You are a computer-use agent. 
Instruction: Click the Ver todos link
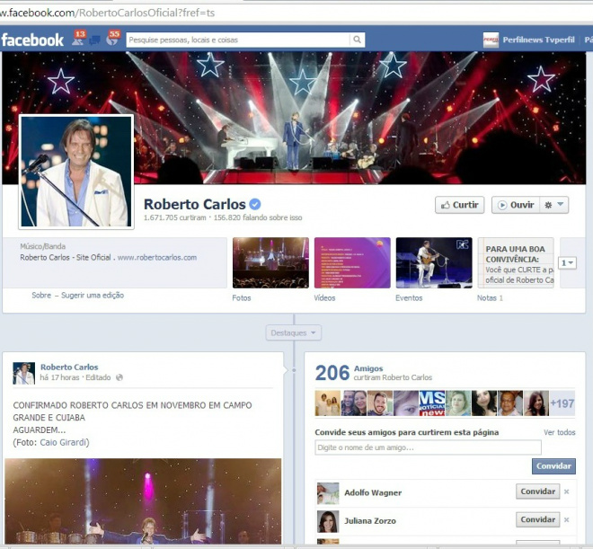(560, 432)
